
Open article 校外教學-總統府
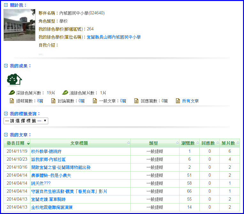[x=46, y=151]
